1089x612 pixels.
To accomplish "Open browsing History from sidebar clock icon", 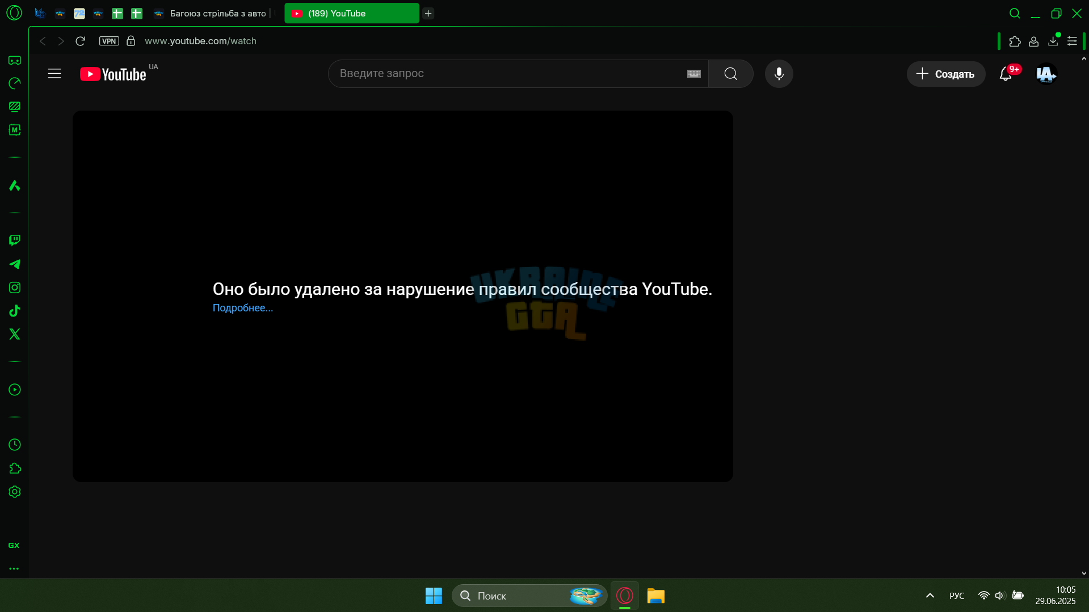I will [x=15, y=445].
